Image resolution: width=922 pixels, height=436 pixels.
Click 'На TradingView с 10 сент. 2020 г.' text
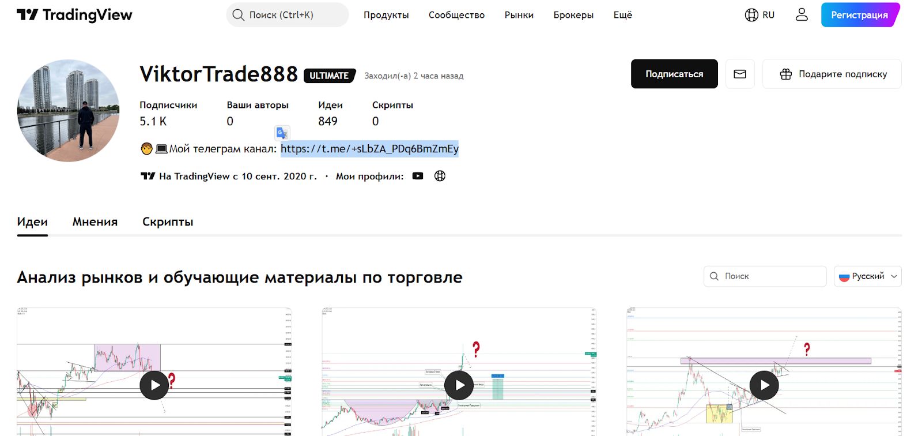tap(238, 176)
